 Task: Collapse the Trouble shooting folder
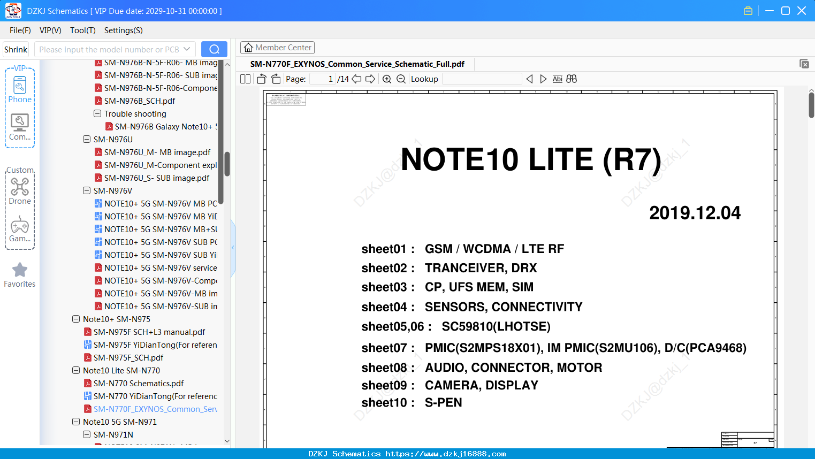97,113
